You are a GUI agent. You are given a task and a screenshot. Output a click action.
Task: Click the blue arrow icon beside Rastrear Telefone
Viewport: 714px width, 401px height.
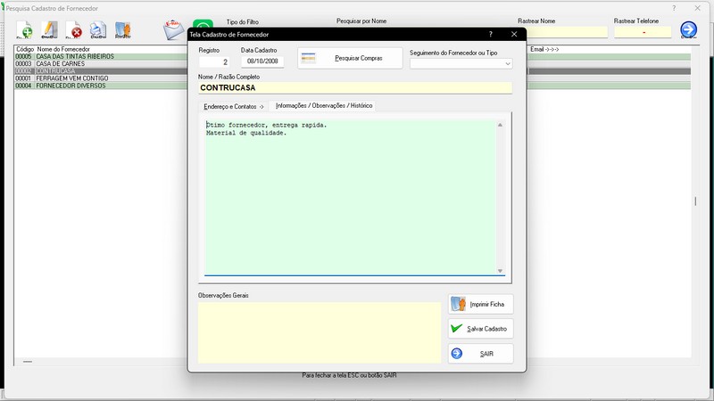688,30
